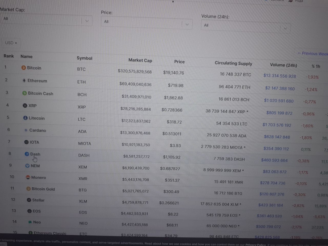Open Dash volume $460 593 664
This screenshot has height=246, width=328.
274,160
